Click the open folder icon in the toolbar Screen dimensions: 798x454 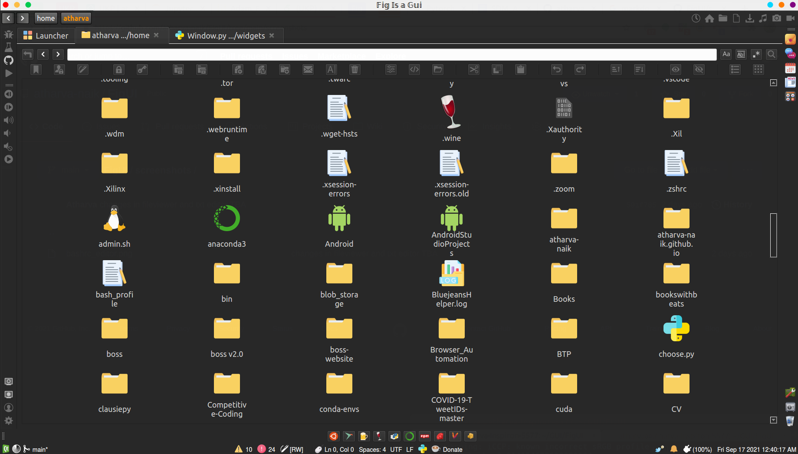pos(438,69)
